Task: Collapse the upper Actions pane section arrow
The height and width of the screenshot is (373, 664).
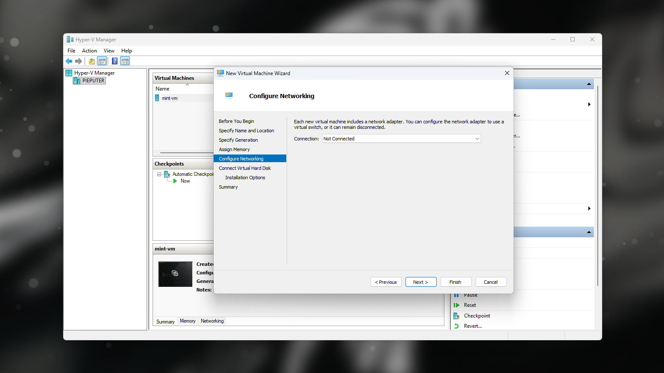Action: 589,84
